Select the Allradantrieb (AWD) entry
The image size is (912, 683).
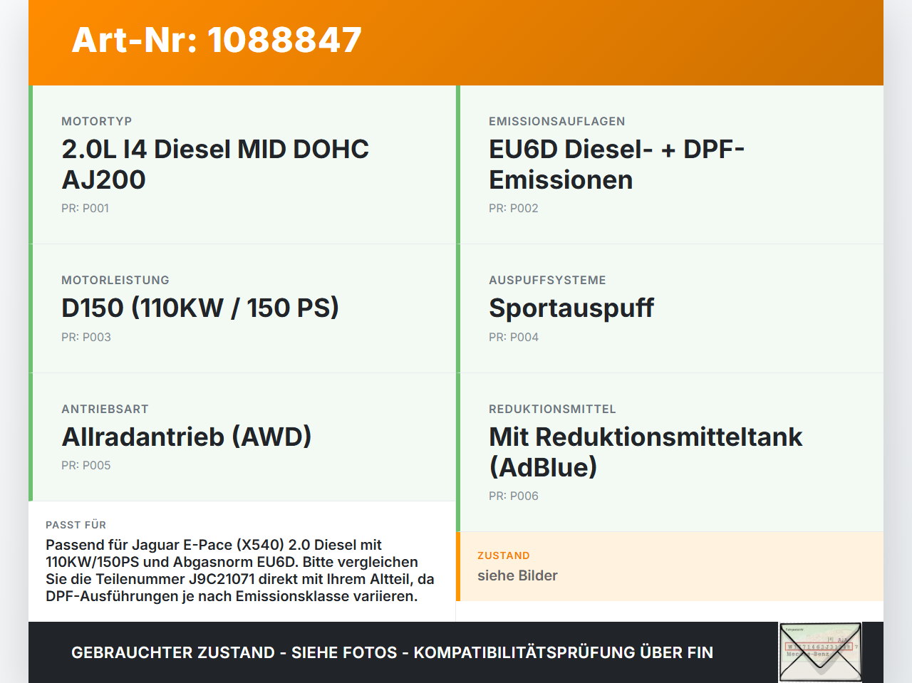[187, 437]
